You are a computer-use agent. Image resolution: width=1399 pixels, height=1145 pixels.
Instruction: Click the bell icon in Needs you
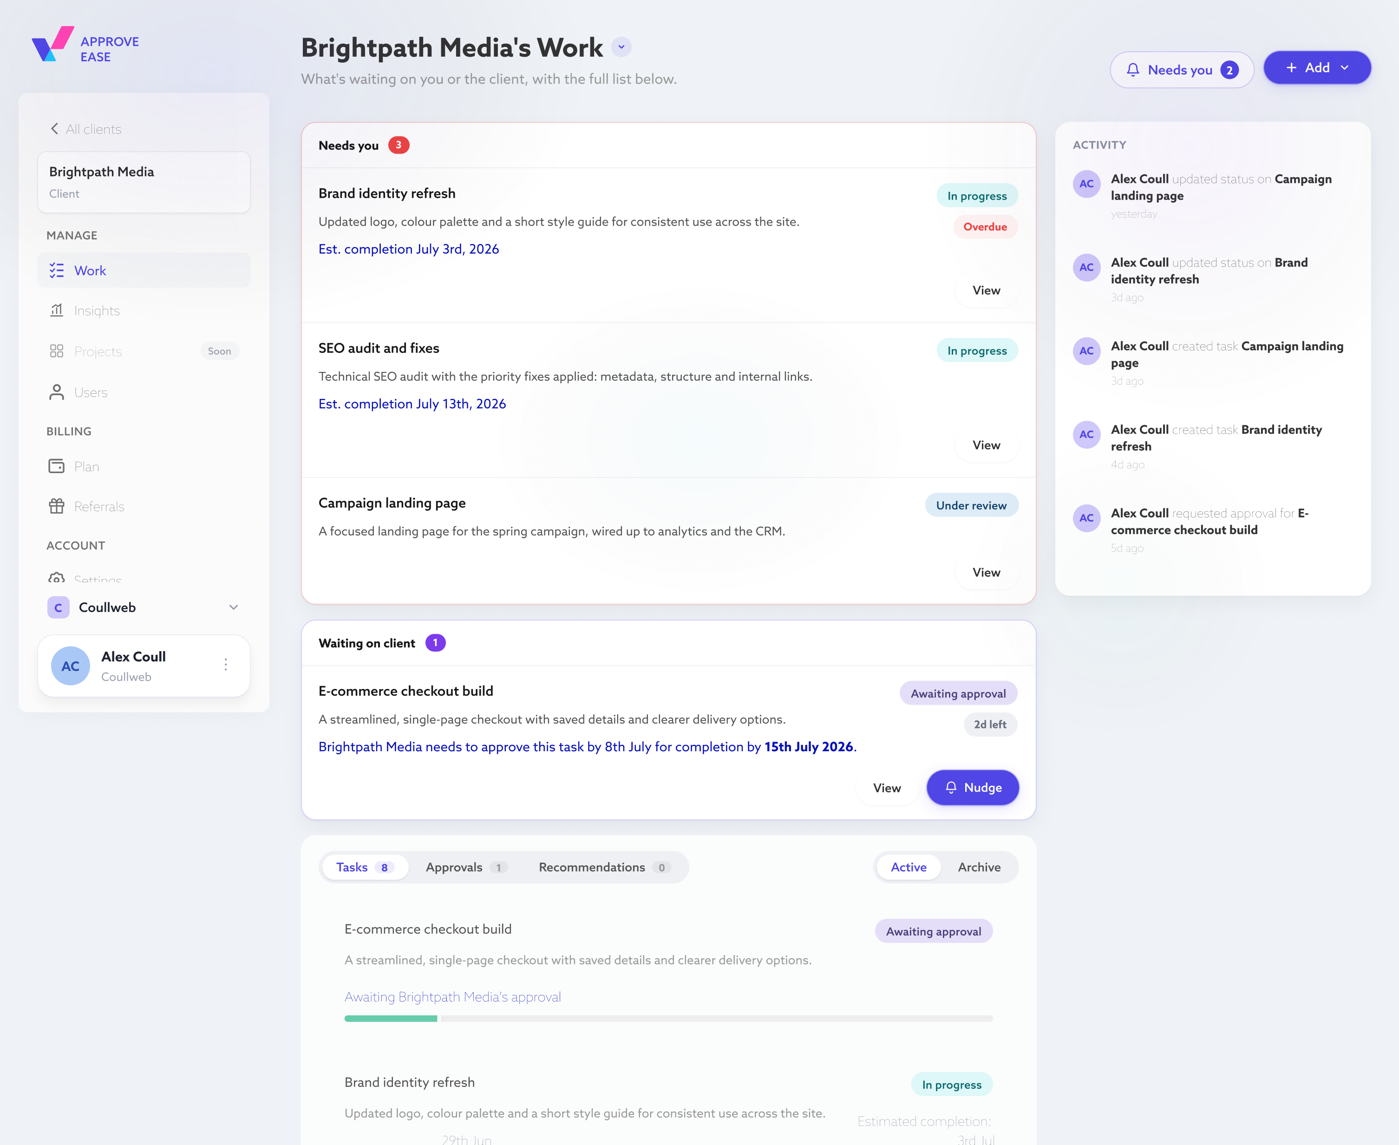(x=1132, y=70)
